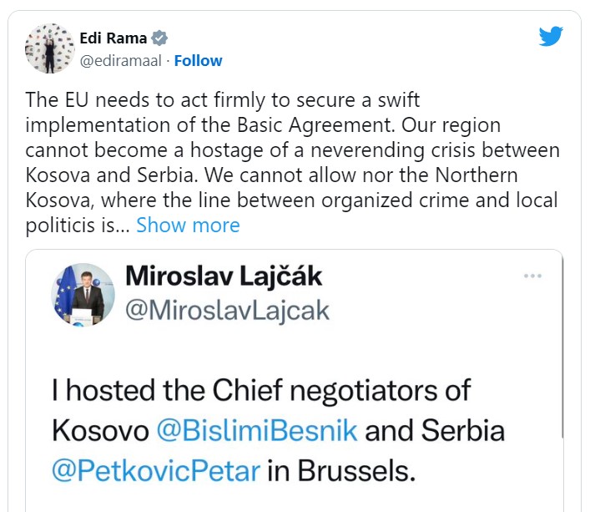This screenshot has height=512, width=590.
Task: Click 'and Serbia' in the quoted tweet
Action: (435, 430)
